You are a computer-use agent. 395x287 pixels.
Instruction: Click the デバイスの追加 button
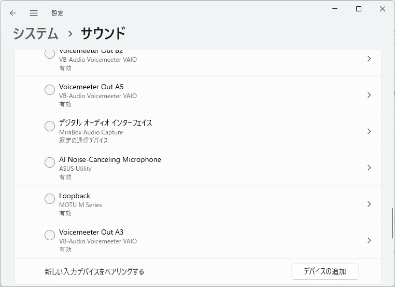click(325, 271)
